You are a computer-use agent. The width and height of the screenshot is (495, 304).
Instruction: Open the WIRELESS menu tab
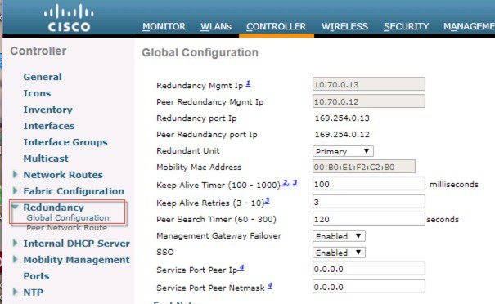click(x=344, y=26)
